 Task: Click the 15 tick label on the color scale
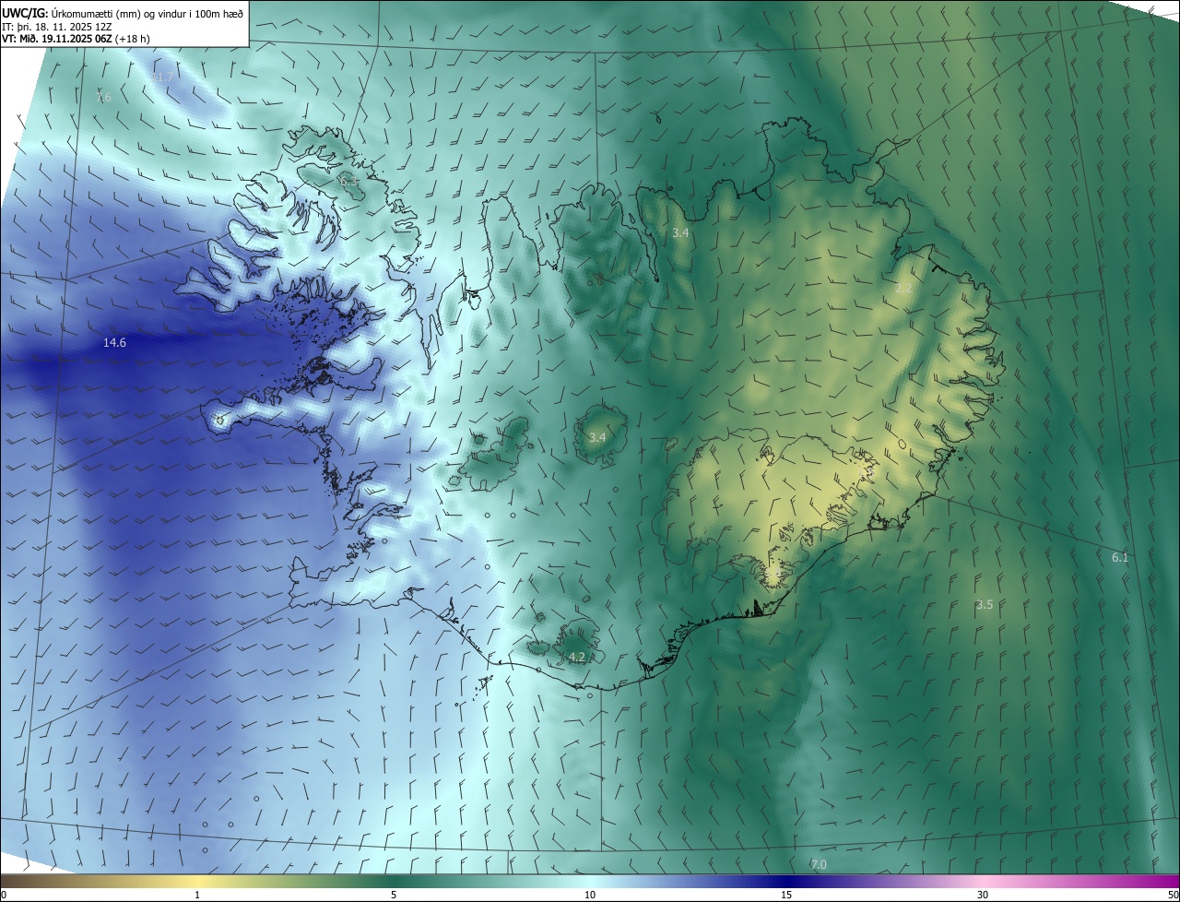[786, 895]
